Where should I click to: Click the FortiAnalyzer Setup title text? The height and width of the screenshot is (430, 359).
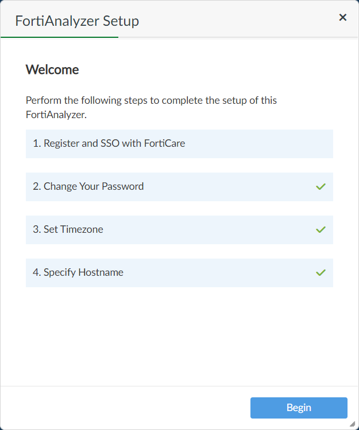coord(77,22)
